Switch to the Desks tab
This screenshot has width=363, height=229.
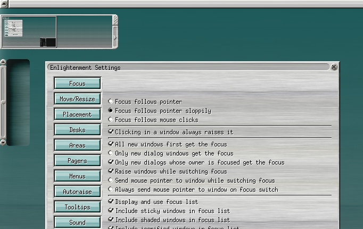coord(77,129)
